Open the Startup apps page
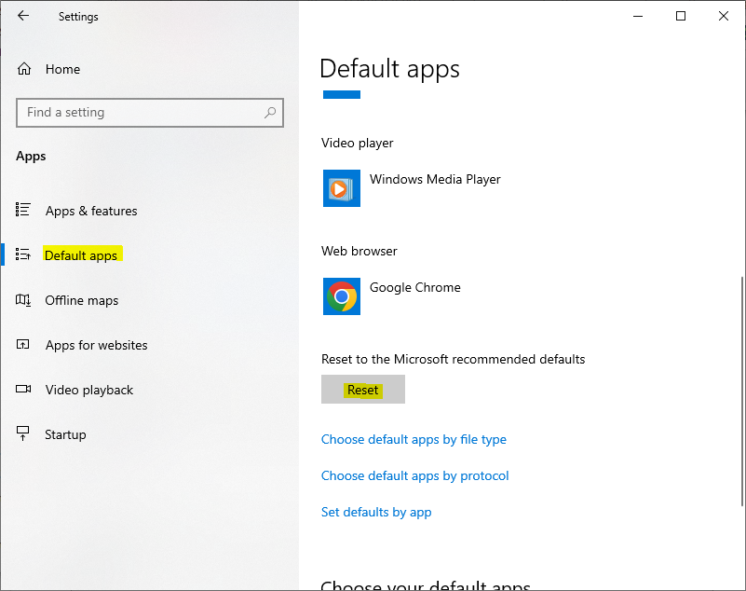 click(x=65, y=434)
